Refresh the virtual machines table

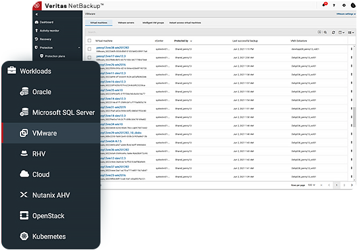tap(333, 32)
